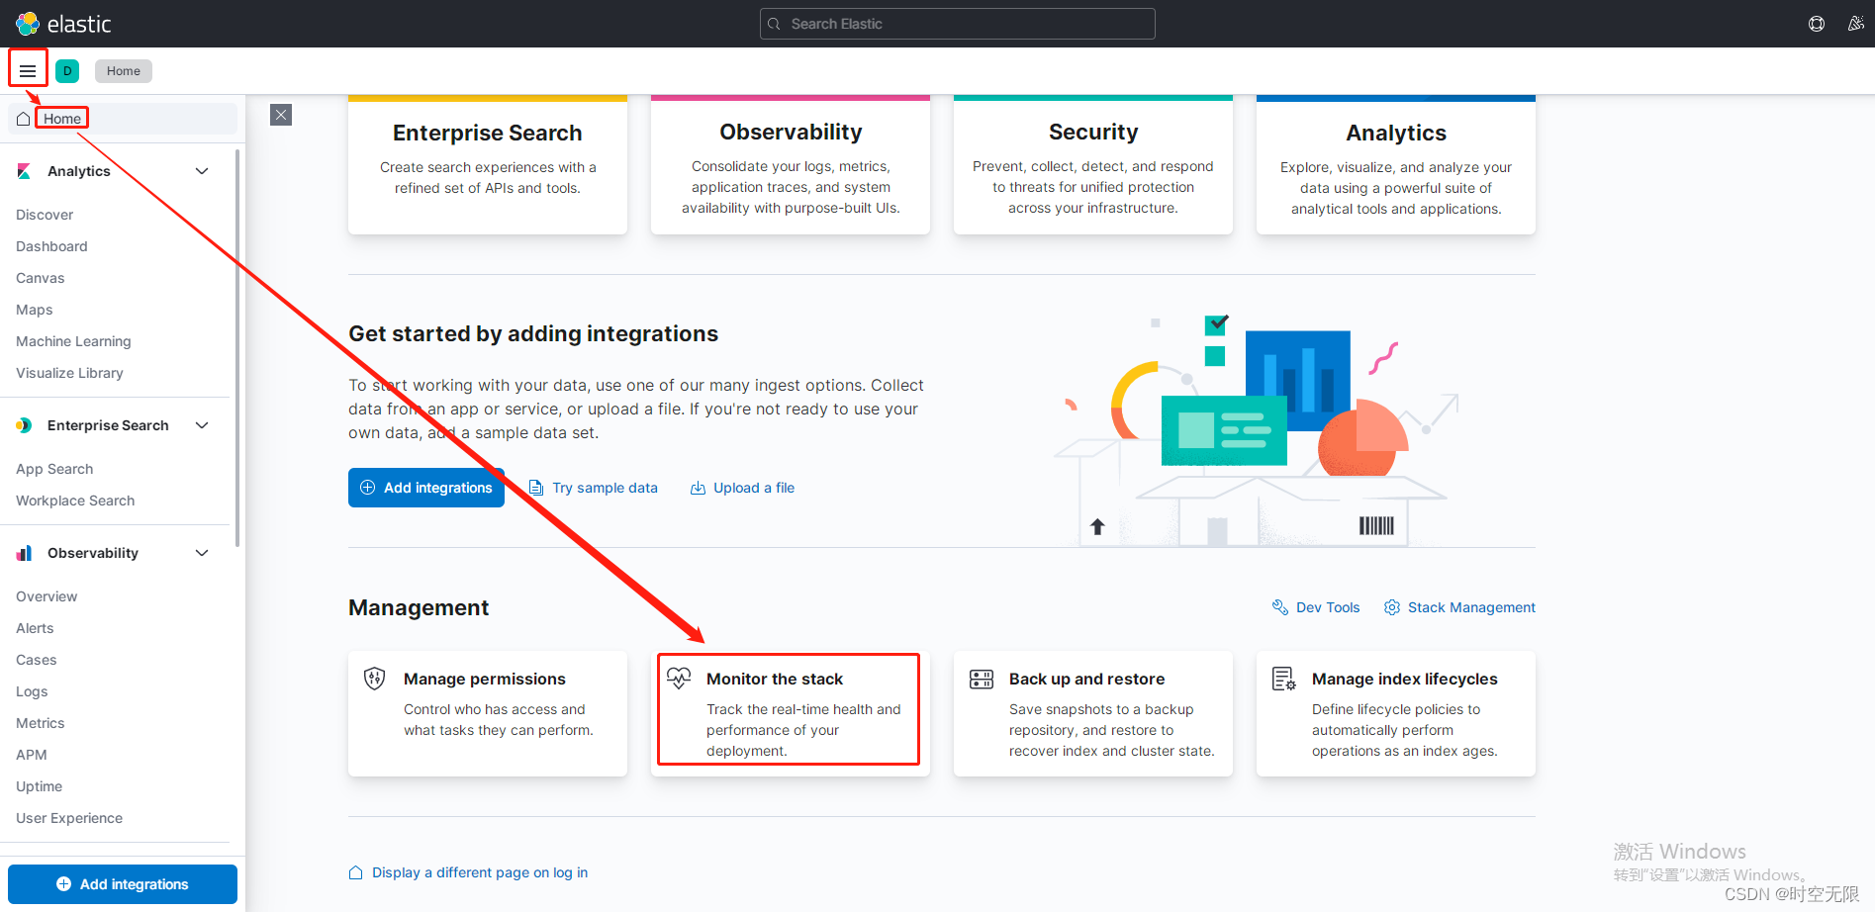The width and height of the screenshot is (1875, 912).
Task: Click the heartbeat icon on Monitor the stack
Action: tap(679, 678)
